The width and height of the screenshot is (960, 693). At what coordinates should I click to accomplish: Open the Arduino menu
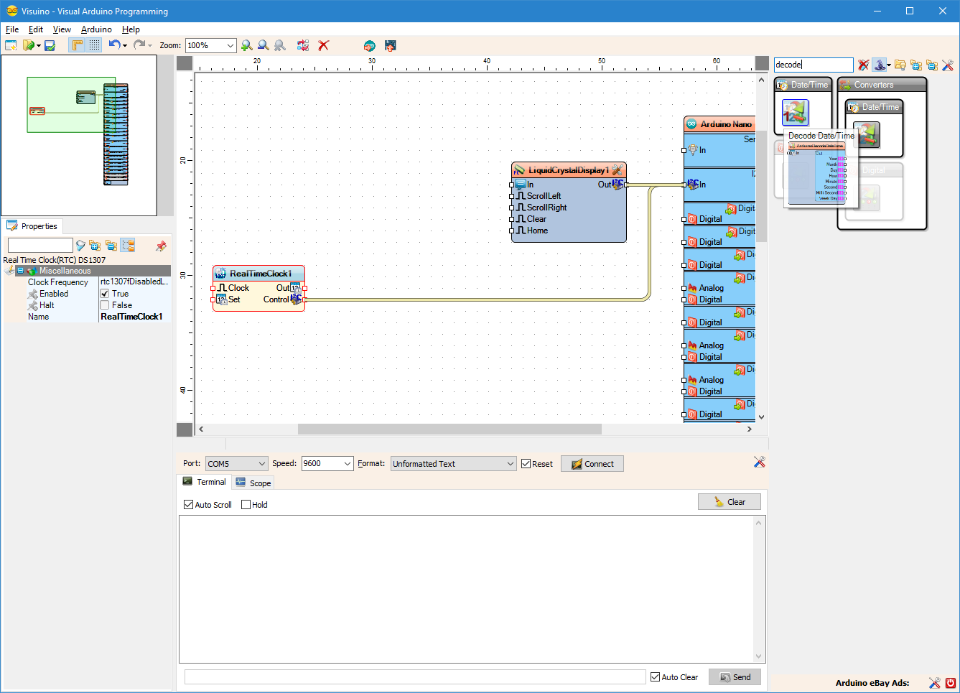tap(96, 29)
